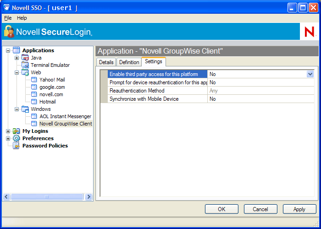Collapse the Web tree node
Viewport: 321px width, 229px height.
[x=17, y=72]
